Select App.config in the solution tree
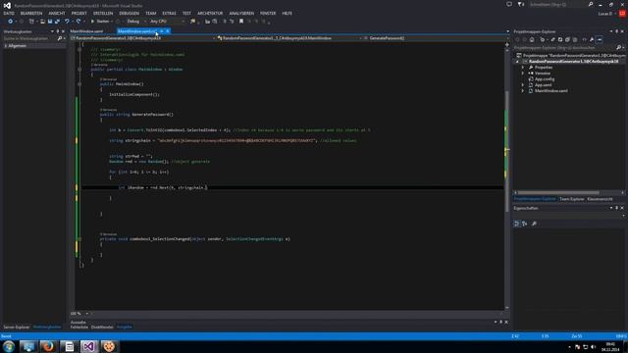628x353 pixels. (545, 79)
